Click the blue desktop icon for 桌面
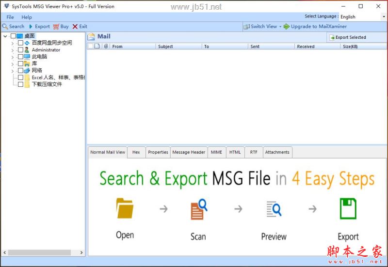This screenshot has height=267, width=388. [x=19, y=36]
